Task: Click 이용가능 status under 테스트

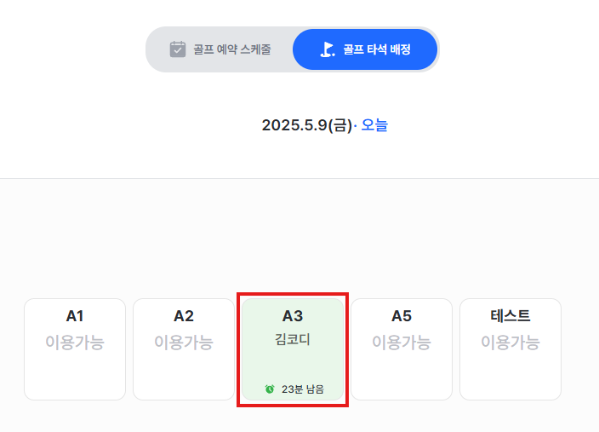Action: [x=511, y=342]
